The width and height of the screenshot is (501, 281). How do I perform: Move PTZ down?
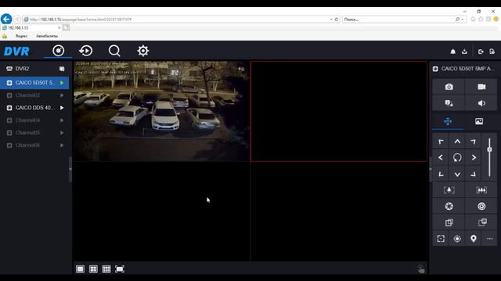click(457, 174)
